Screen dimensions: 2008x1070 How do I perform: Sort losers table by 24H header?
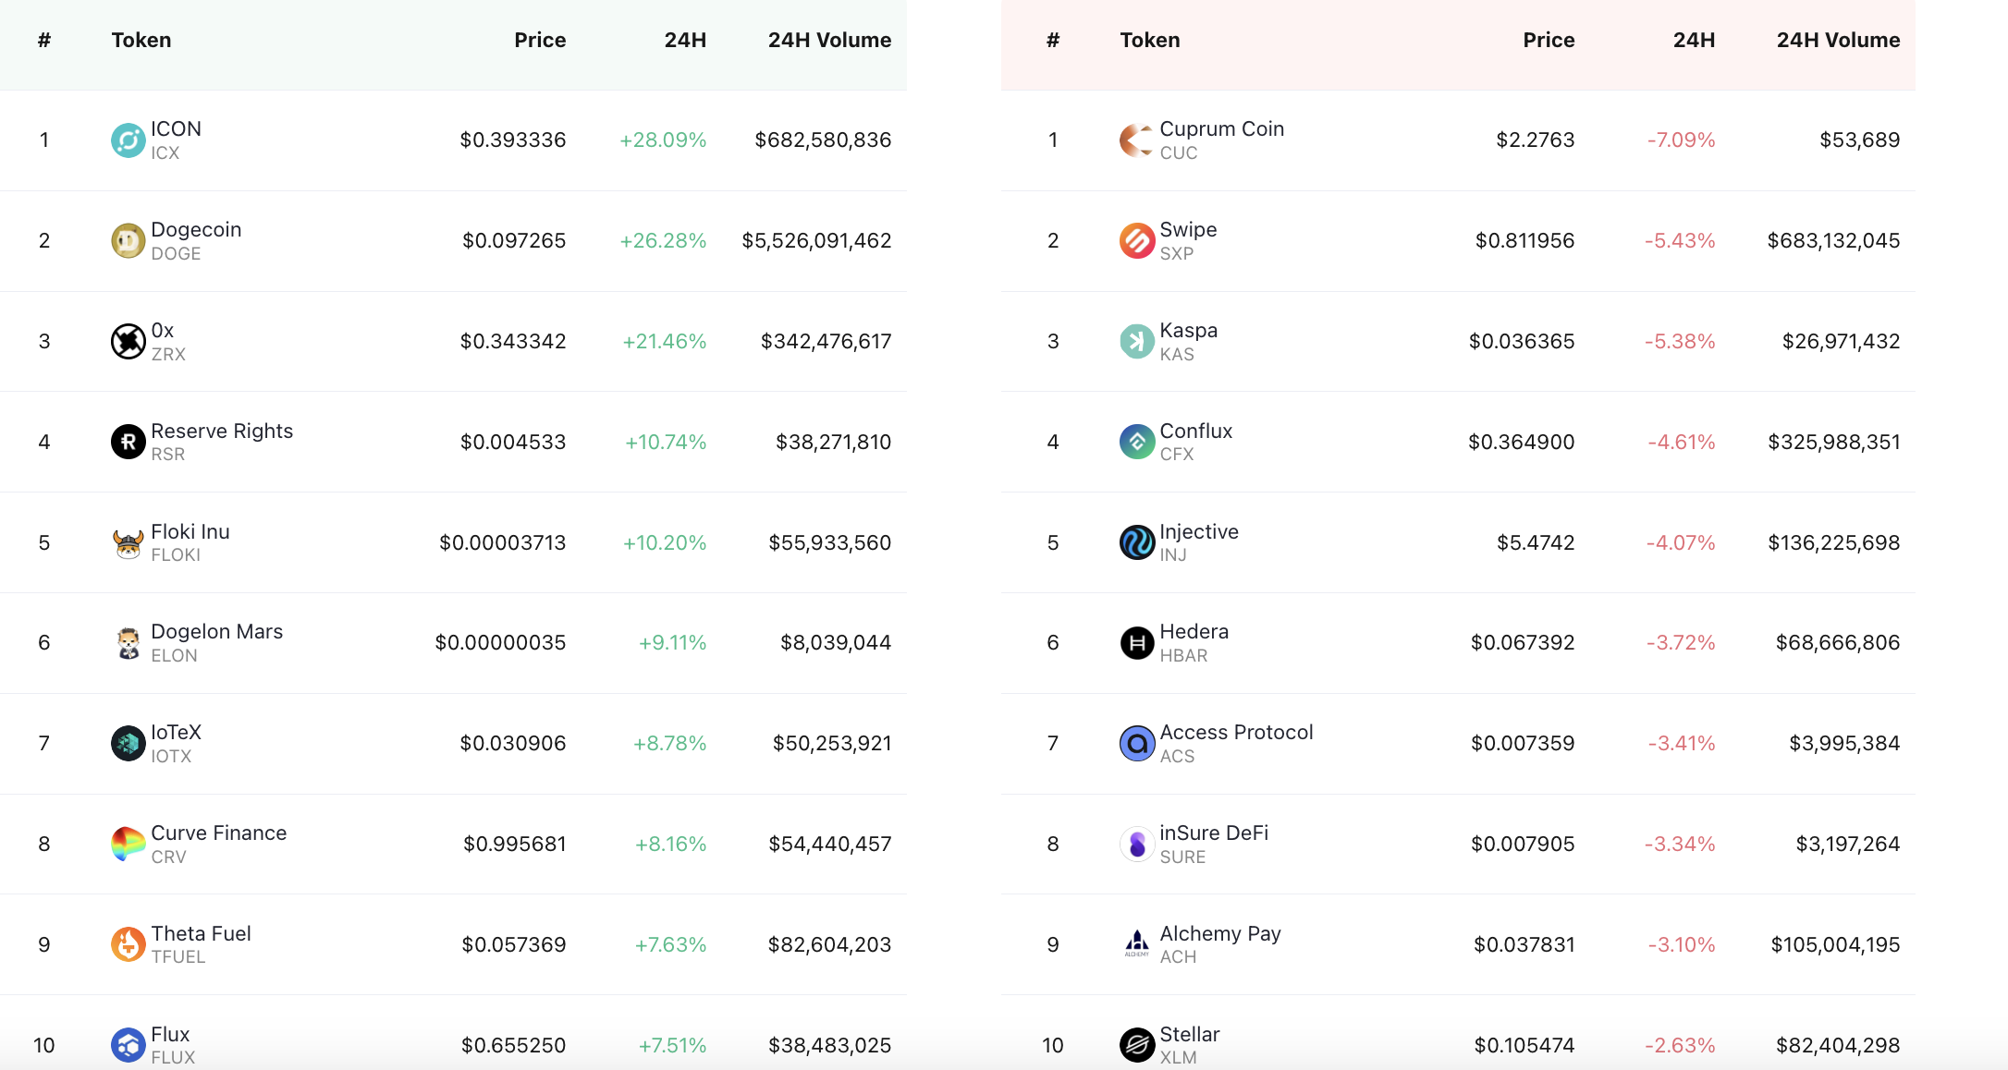[1694, 40]
